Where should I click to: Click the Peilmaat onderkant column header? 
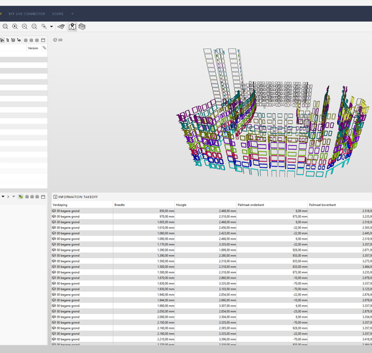pos(252,204)
